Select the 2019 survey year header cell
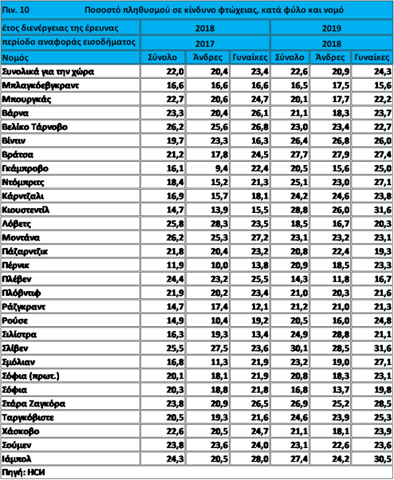This screenshot has width=394, height=480. [331, 28]
